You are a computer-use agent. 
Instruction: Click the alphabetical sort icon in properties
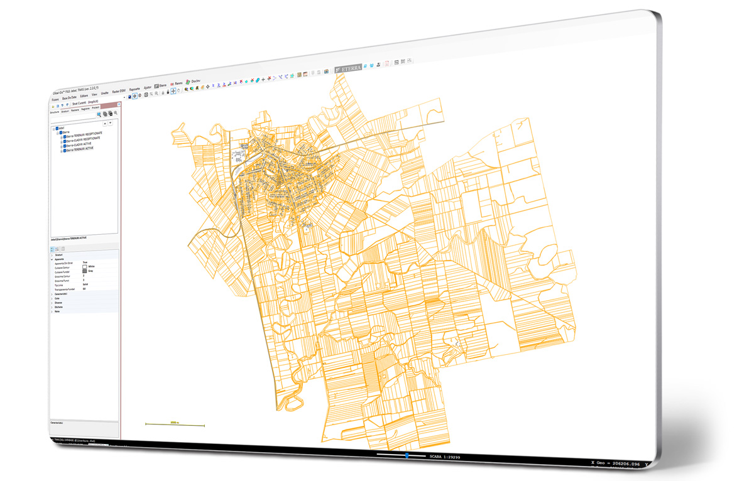pos(57,249)
